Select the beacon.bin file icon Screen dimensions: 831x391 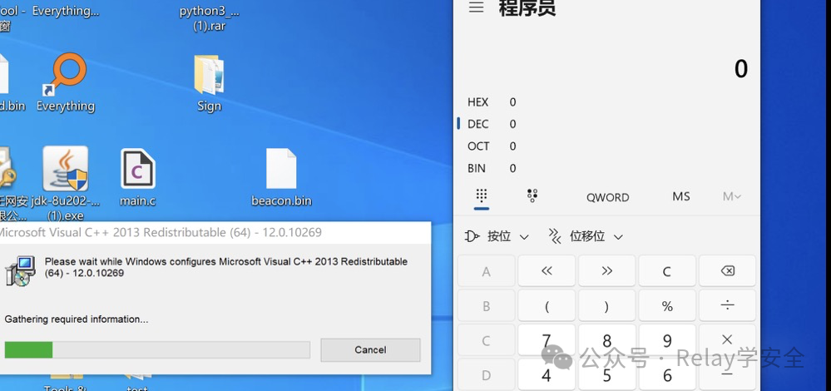tap(281, 177)
